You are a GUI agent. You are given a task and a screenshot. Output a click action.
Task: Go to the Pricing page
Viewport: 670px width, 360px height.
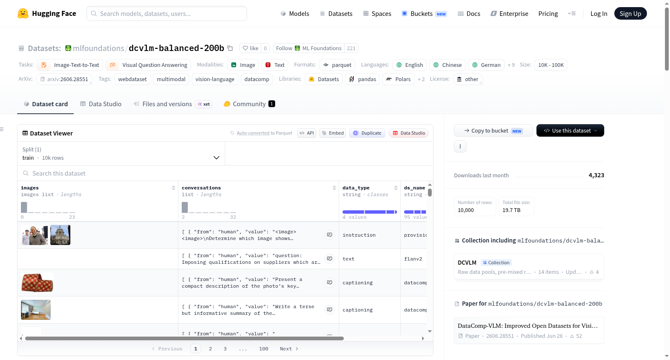(548, 13)
